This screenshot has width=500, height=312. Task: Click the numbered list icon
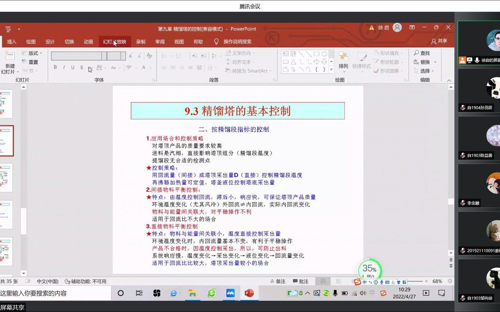click(x=179, y=56)
